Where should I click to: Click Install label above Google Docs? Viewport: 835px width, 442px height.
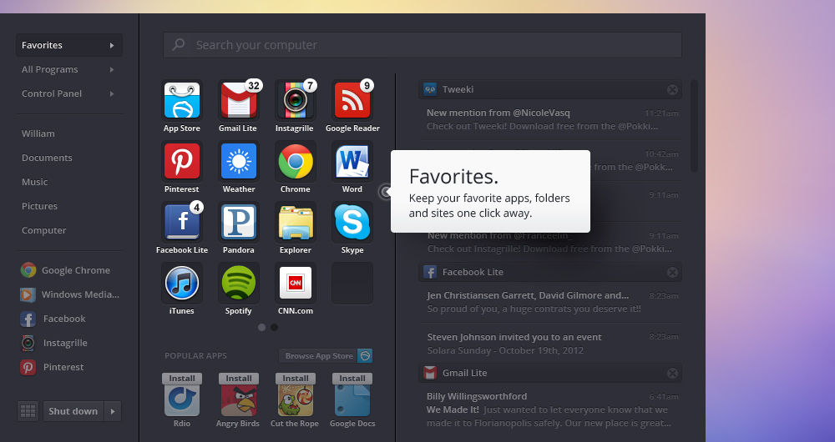pyautogui.click(x=352, y=378)
